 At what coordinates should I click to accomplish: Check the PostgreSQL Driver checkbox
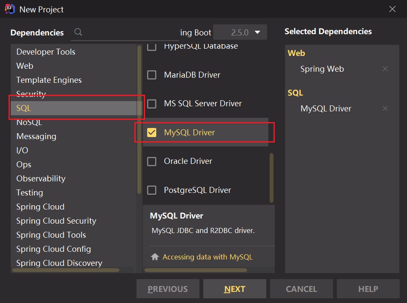pos(152,190)
